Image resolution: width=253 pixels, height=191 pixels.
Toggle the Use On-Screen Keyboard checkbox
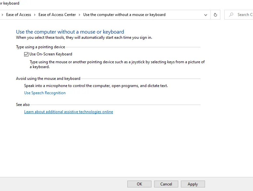pyautogui.click(x=26, y=54)
